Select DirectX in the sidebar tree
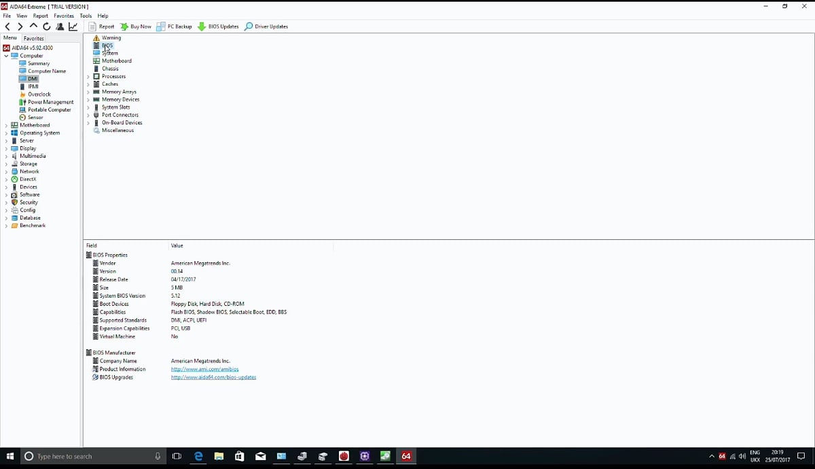 28,179
